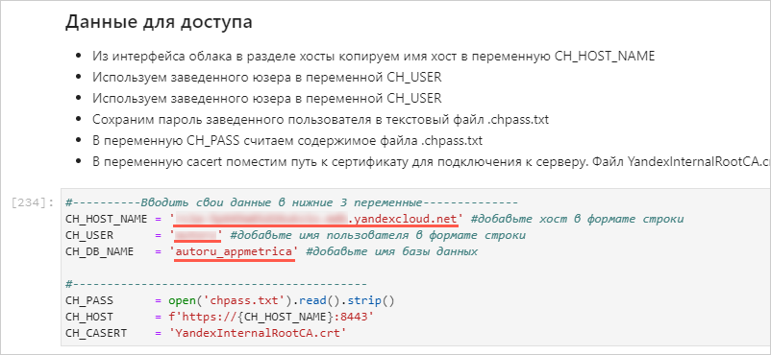Click the CH_PASS variable name
This screenshot has height=355, width=771.
pos(89,300)
